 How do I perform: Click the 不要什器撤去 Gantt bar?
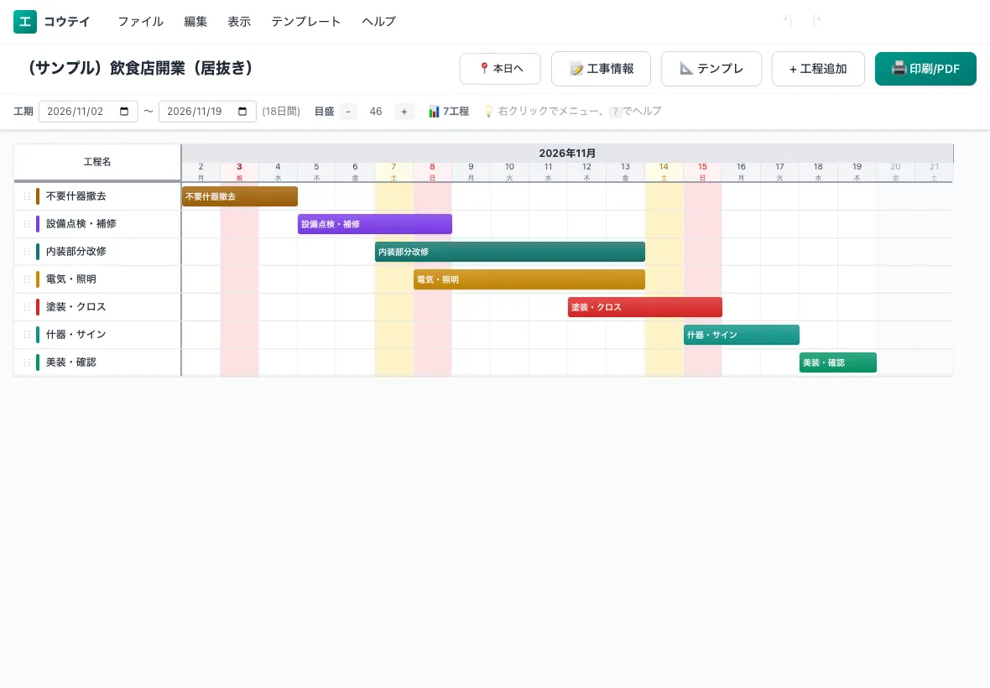pyautogui.click(x=240, y=196)
